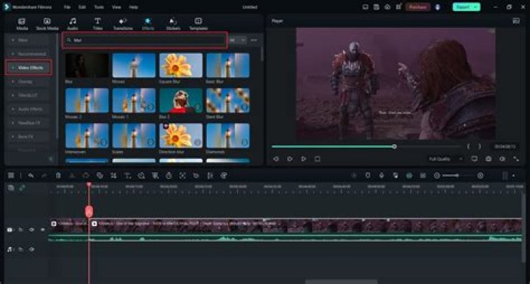The width and height of the screenshot is (530, 284).
Task: Open the Speed timer tool
Action: pyautogui.click(x=169, y=175)
